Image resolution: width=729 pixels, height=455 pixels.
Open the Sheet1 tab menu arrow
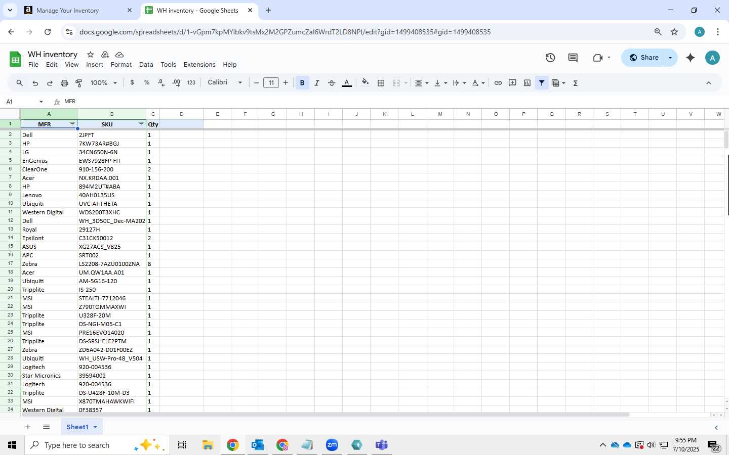point(95,427)
